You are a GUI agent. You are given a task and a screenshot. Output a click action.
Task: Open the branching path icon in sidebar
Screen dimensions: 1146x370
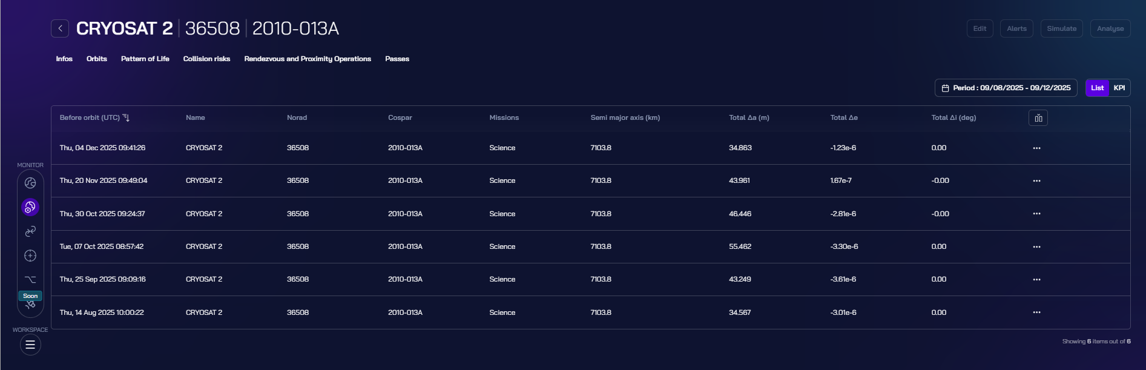(x=30, y=279)
